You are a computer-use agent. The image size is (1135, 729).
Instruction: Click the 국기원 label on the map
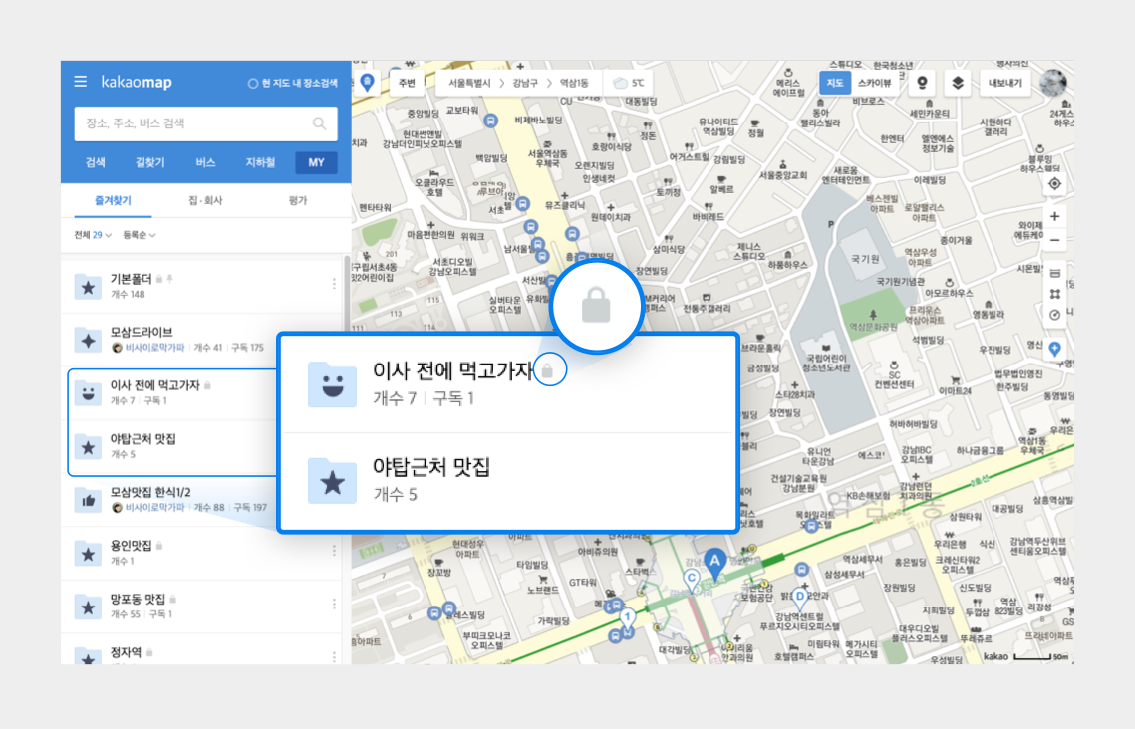tap(865, 259)
